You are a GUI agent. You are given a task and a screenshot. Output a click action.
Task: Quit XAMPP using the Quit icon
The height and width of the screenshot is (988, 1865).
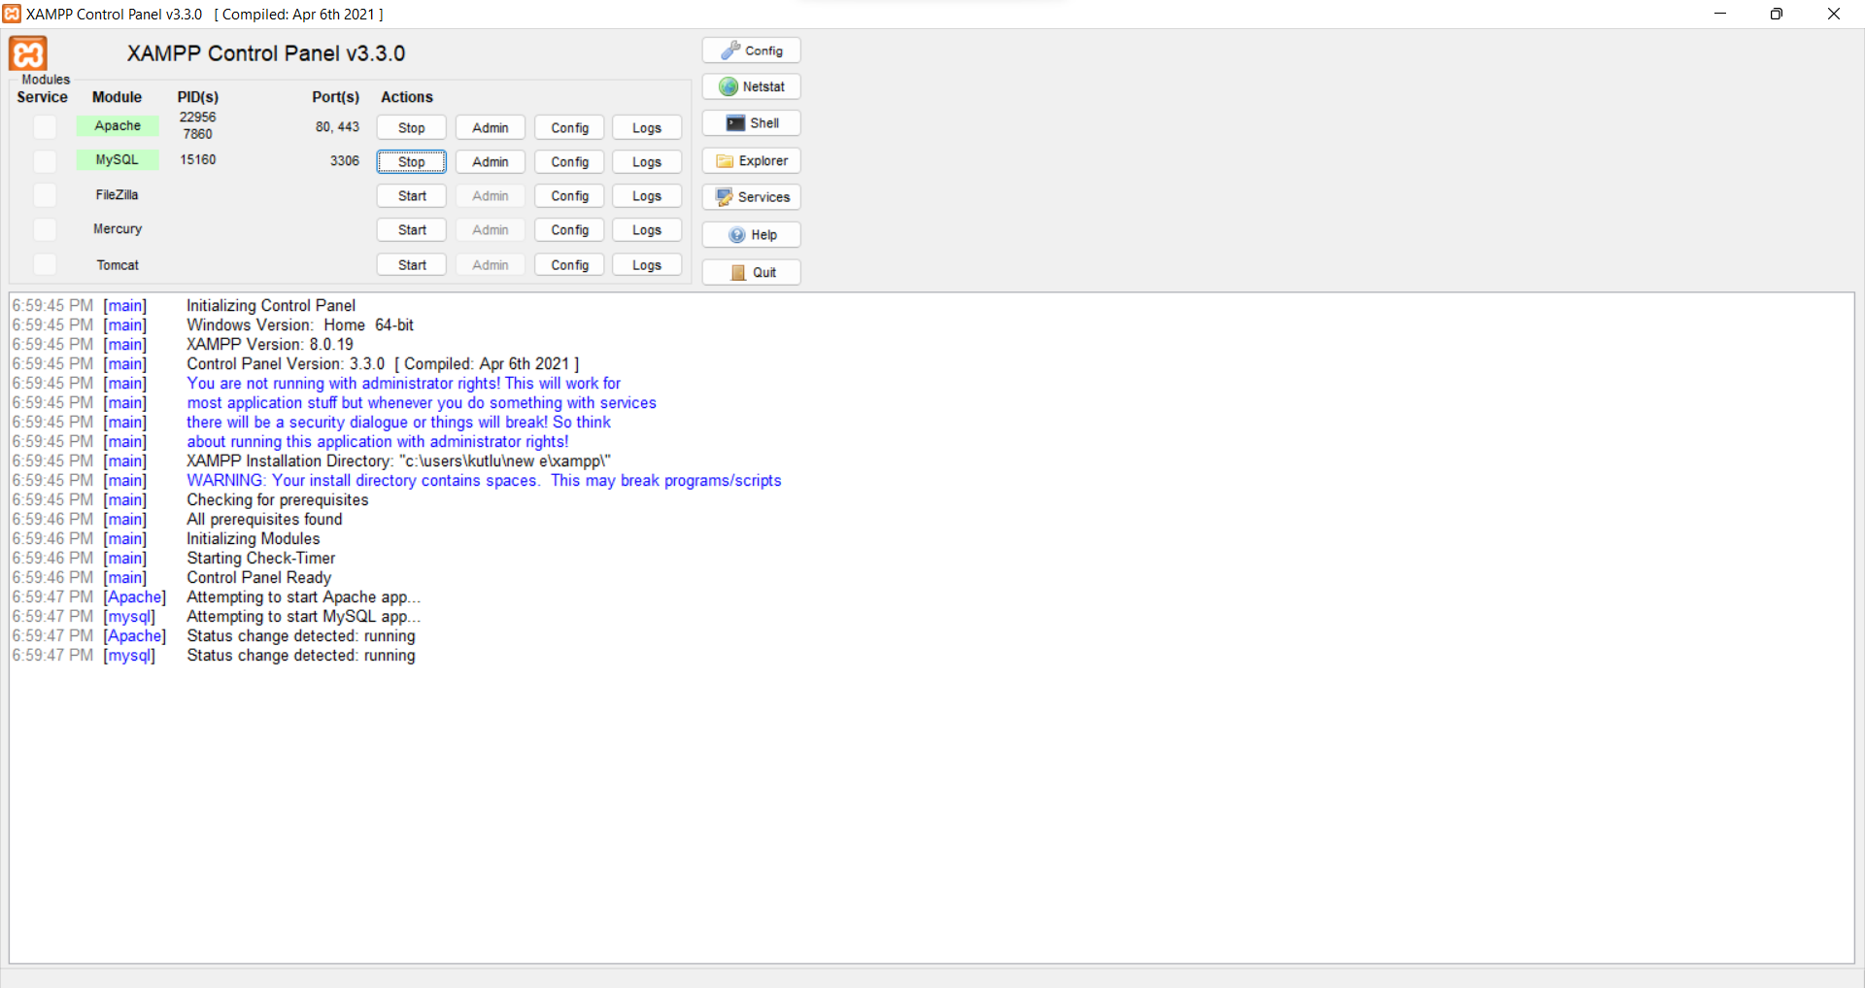[x=750, y=272]
